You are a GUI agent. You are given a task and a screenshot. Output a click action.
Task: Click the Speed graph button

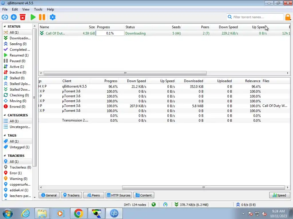coord(279,195)
